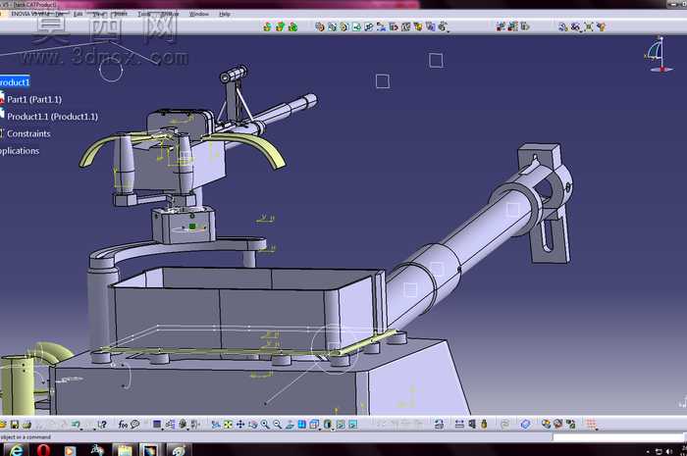Select Product1.1 (Product1.1) tree node
The image size is (687, 456).
point(52,117)
